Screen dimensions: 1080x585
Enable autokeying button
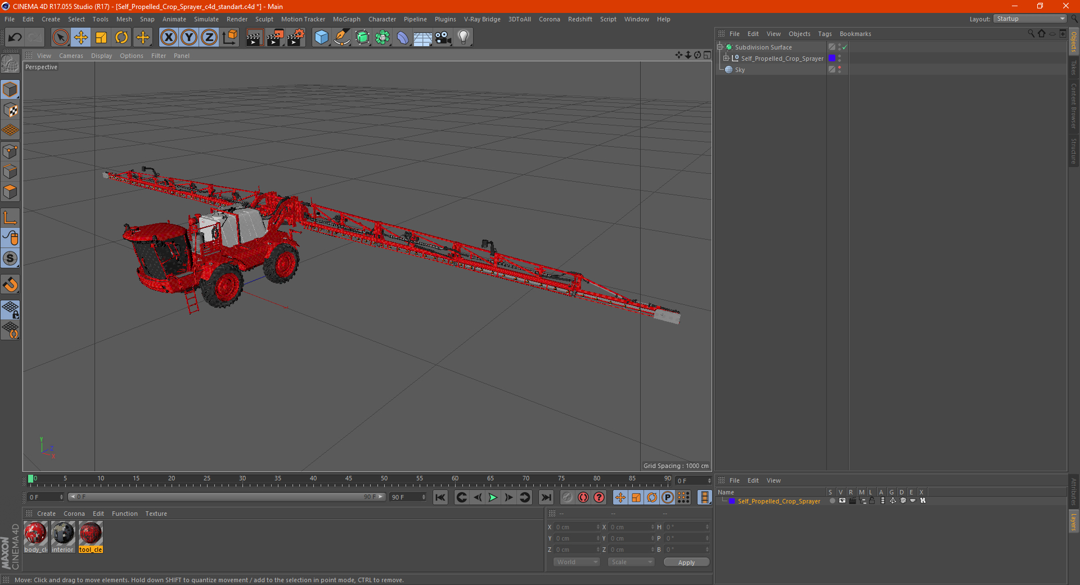[x=583, y=497]
